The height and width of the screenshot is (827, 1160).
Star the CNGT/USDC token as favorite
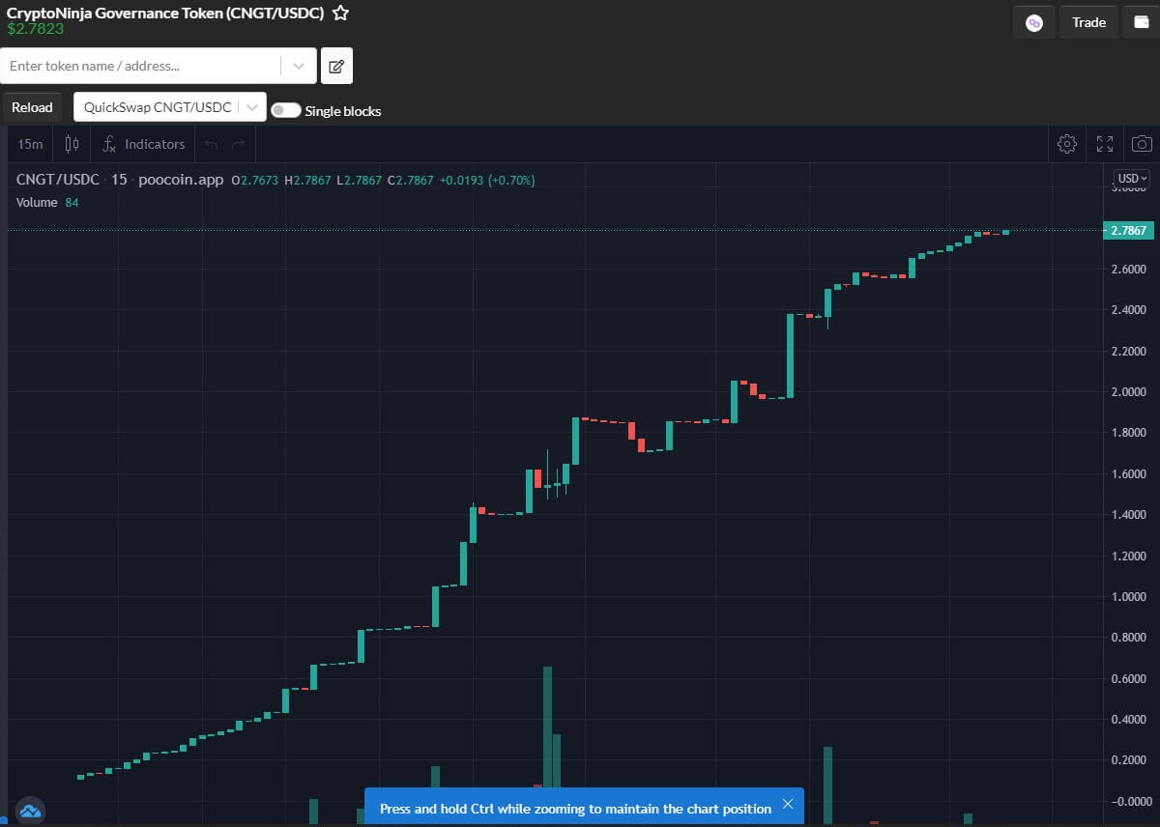340,13
